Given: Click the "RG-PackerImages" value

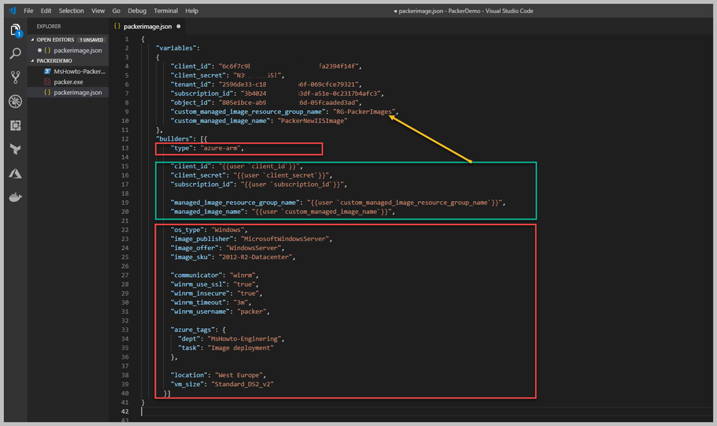Looking at the screenshot, I should (x=364, y=111).
